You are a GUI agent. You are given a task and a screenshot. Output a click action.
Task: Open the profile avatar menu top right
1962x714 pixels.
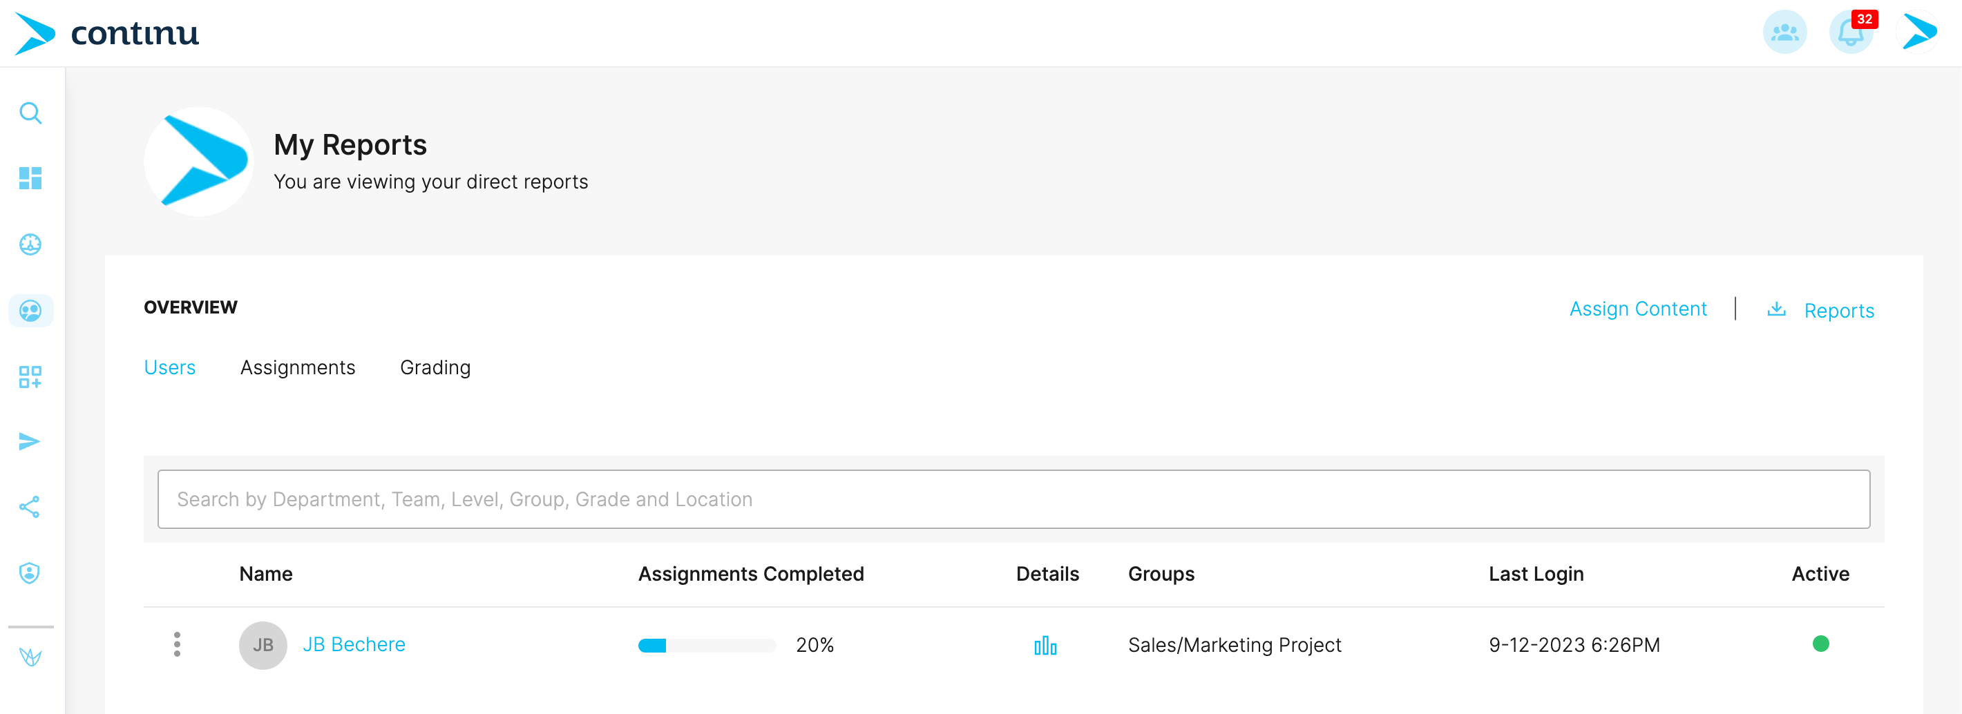tap(1918, 32)
